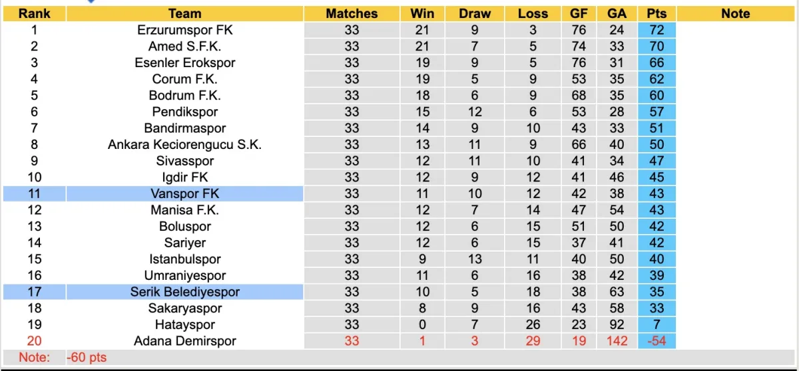This screenshot has height=371, width=799.
Task: Click the Rank column header
Action: 35,13
